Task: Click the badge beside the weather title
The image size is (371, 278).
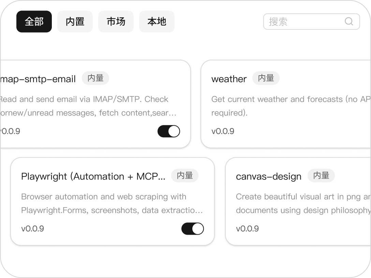Action: (x=266, y=78)
